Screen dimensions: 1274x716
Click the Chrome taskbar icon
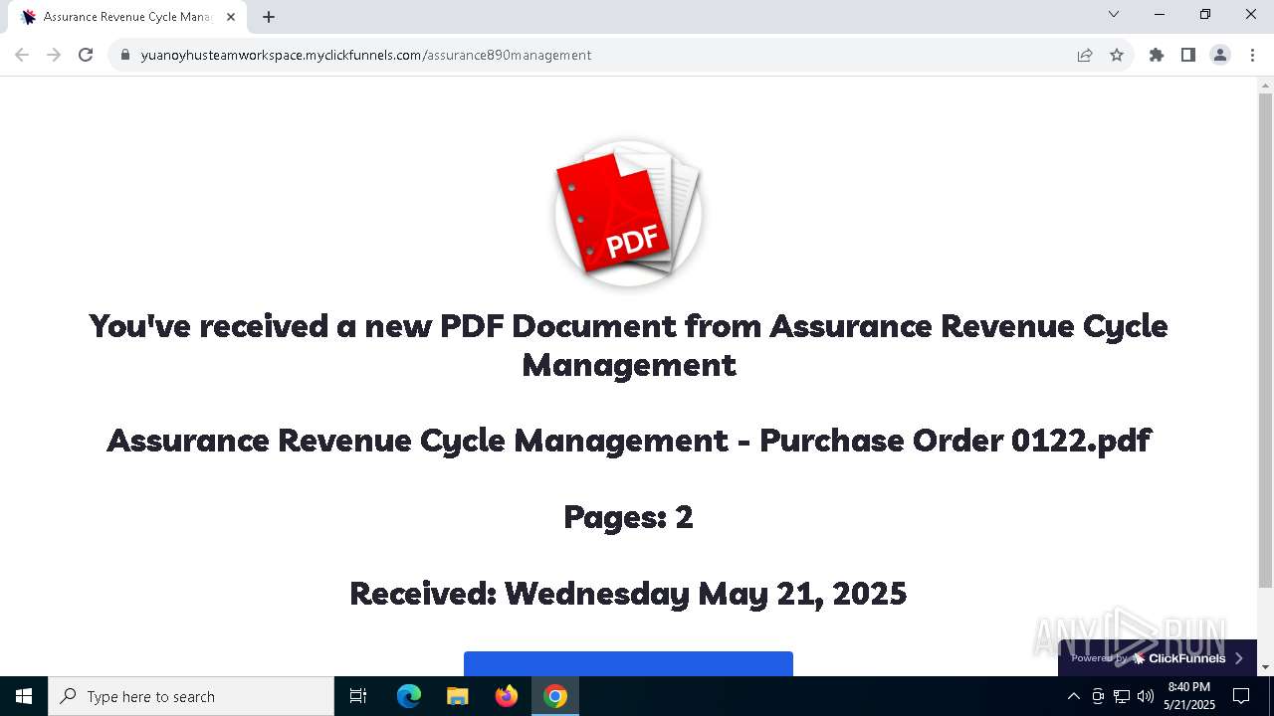555,696
